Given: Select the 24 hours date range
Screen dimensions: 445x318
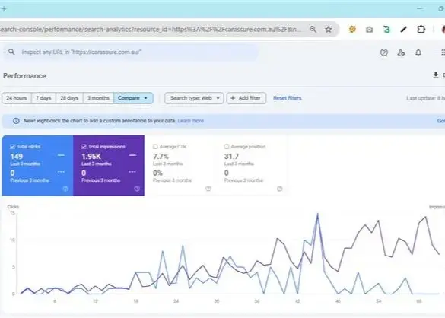Looking at the screenshot, I should [17, 98].
